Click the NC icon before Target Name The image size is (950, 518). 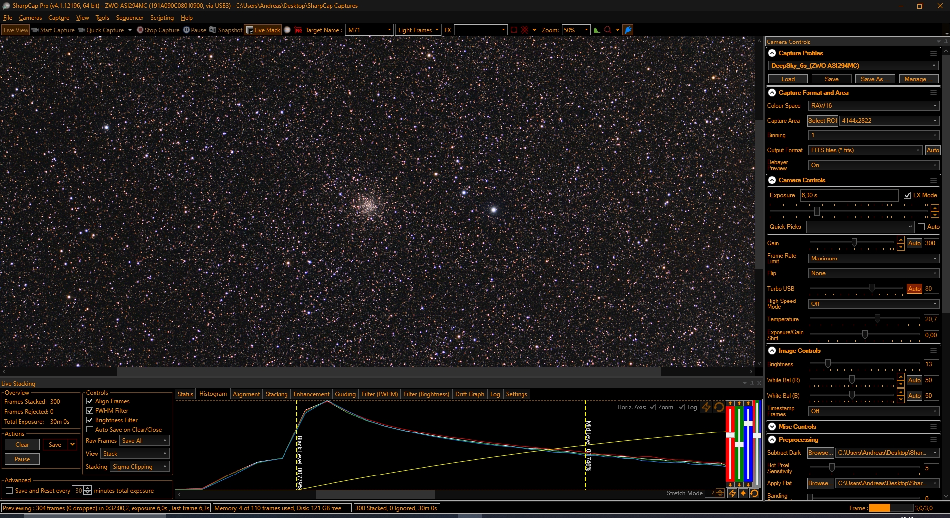point(298,30)
